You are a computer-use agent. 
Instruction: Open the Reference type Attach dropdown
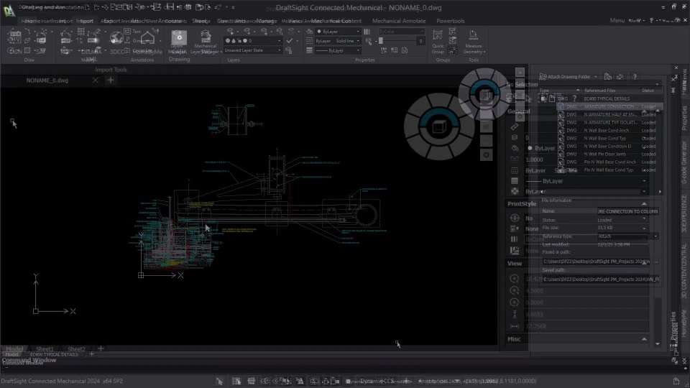click(x=627, y=236)
